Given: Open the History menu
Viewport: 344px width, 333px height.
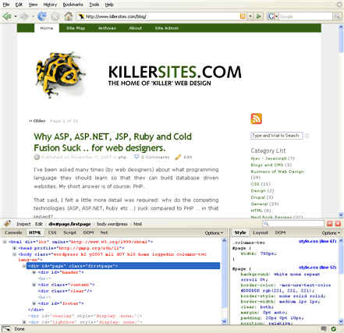Looking at the screenshot, I should pos(50,5).
